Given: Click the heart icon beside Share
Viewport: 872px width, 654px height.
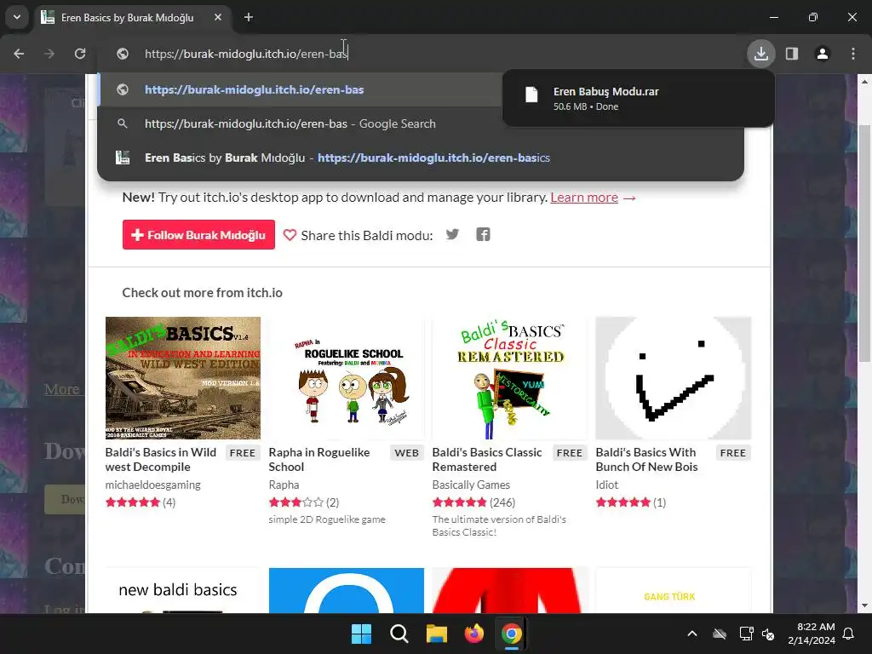Looking at the screenshot, I should coord(290,235).
